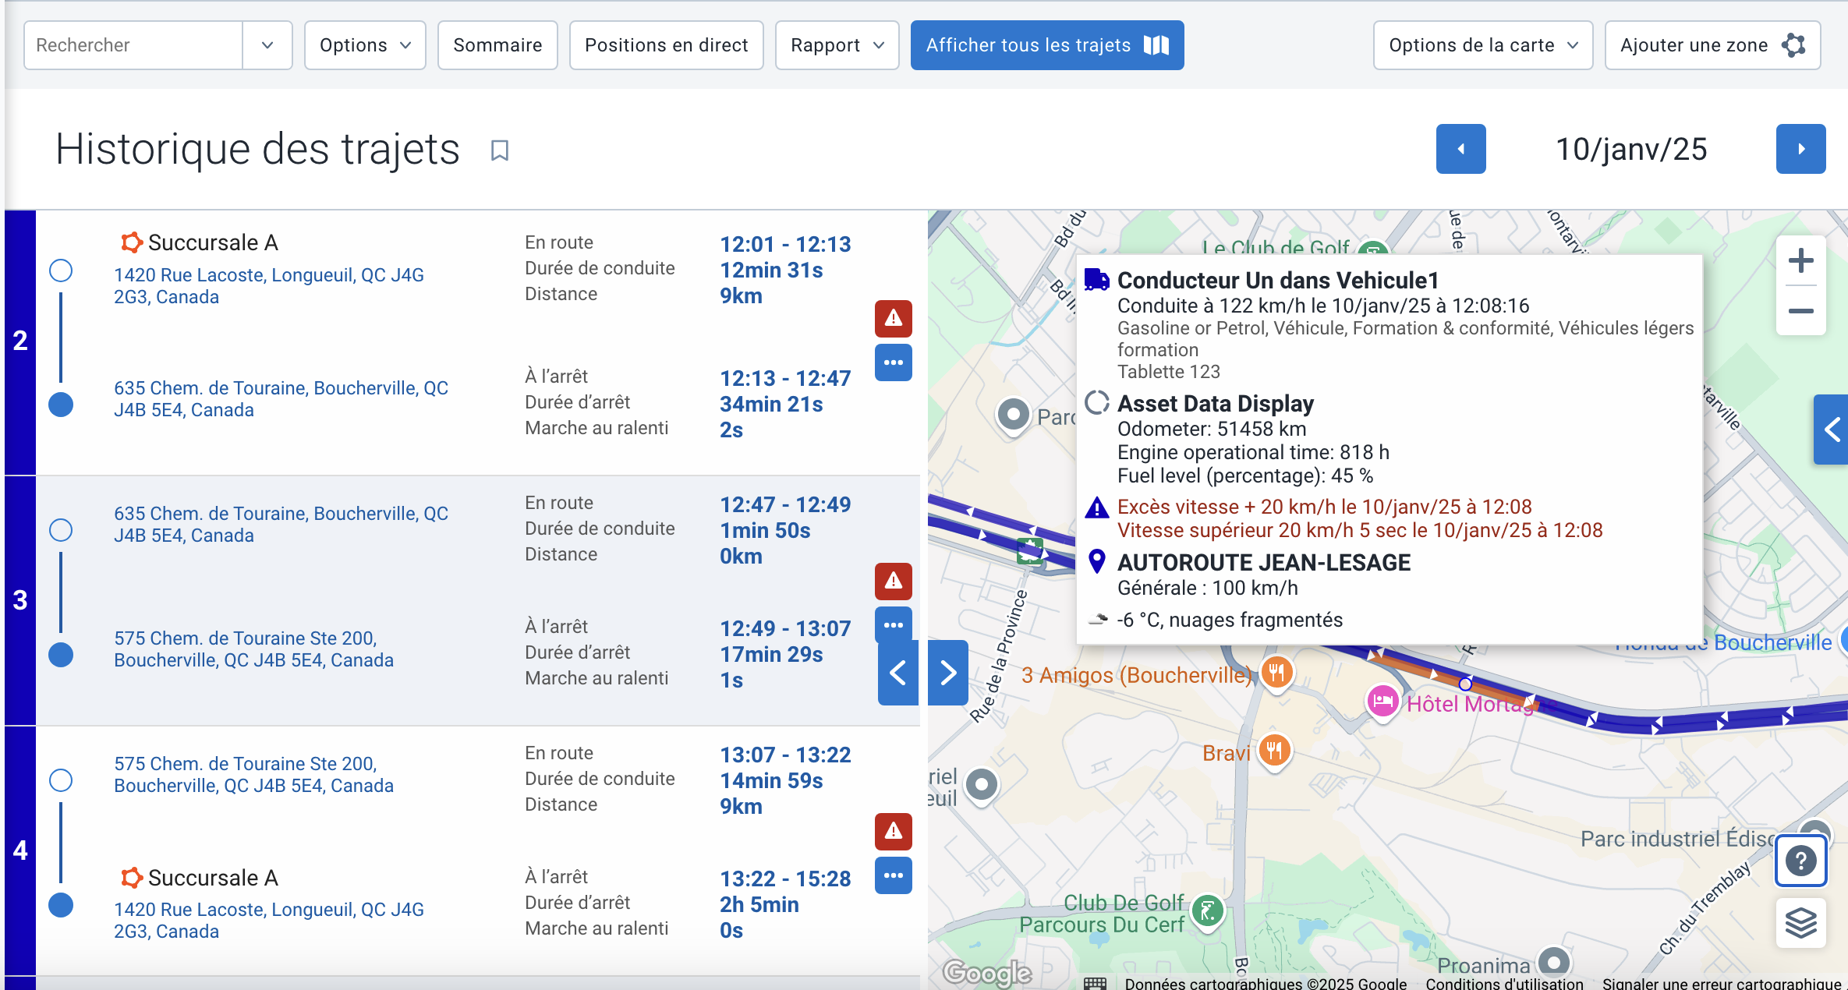
Task: Expand the right side map panel
Action: tap(1832, 430)
